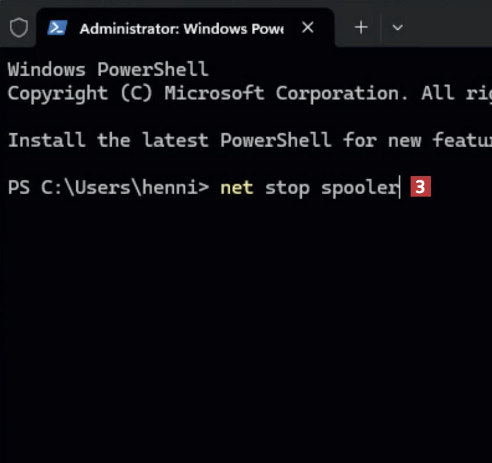492x463 pixels.
Task: Click the yellow "net" command word
Action: point(236,188)
